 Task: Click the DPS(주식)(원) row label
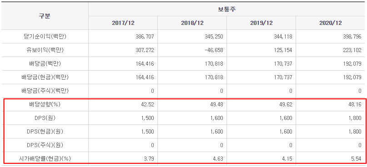click(45, 145)
